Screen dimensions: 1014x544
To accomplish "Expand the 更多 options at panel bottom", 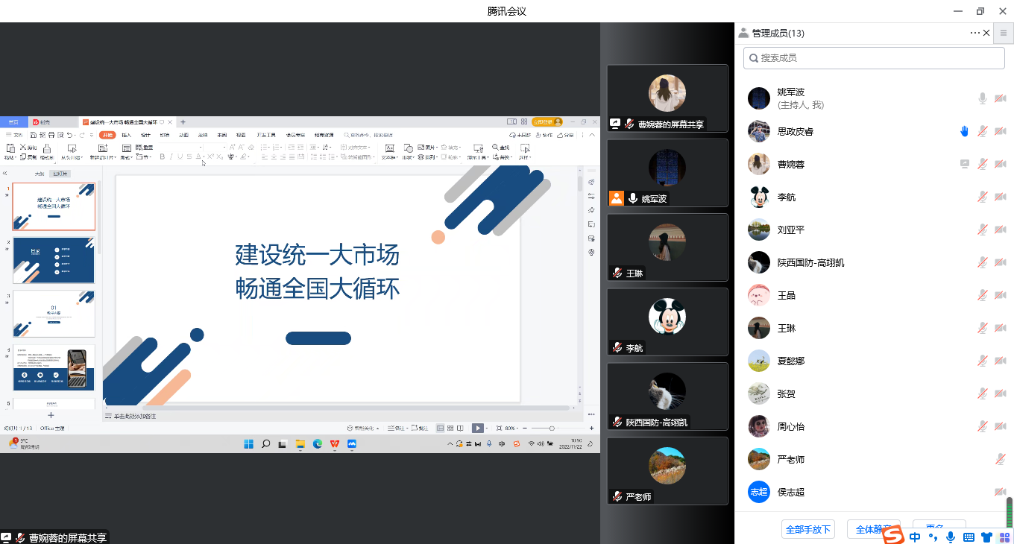I will click(939, 528).
